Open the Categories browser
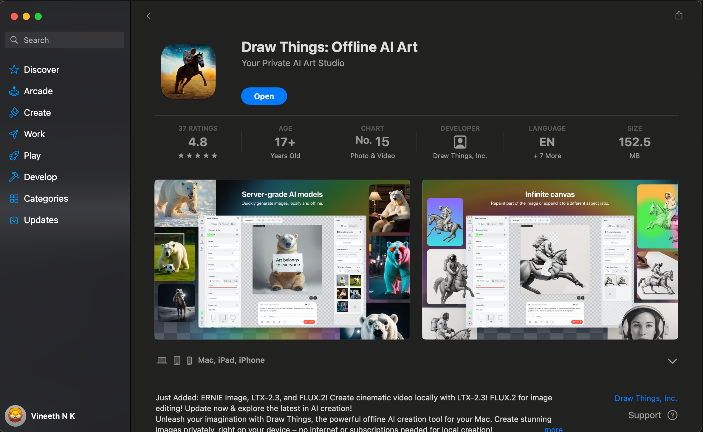The image size is (703, 432). pyautogui.click(x=45, y=198)
